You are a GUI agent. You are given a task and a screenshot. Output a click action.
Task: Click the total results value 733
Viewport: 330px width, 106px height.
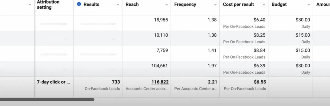pyautogui.click(x=116, y=82)
